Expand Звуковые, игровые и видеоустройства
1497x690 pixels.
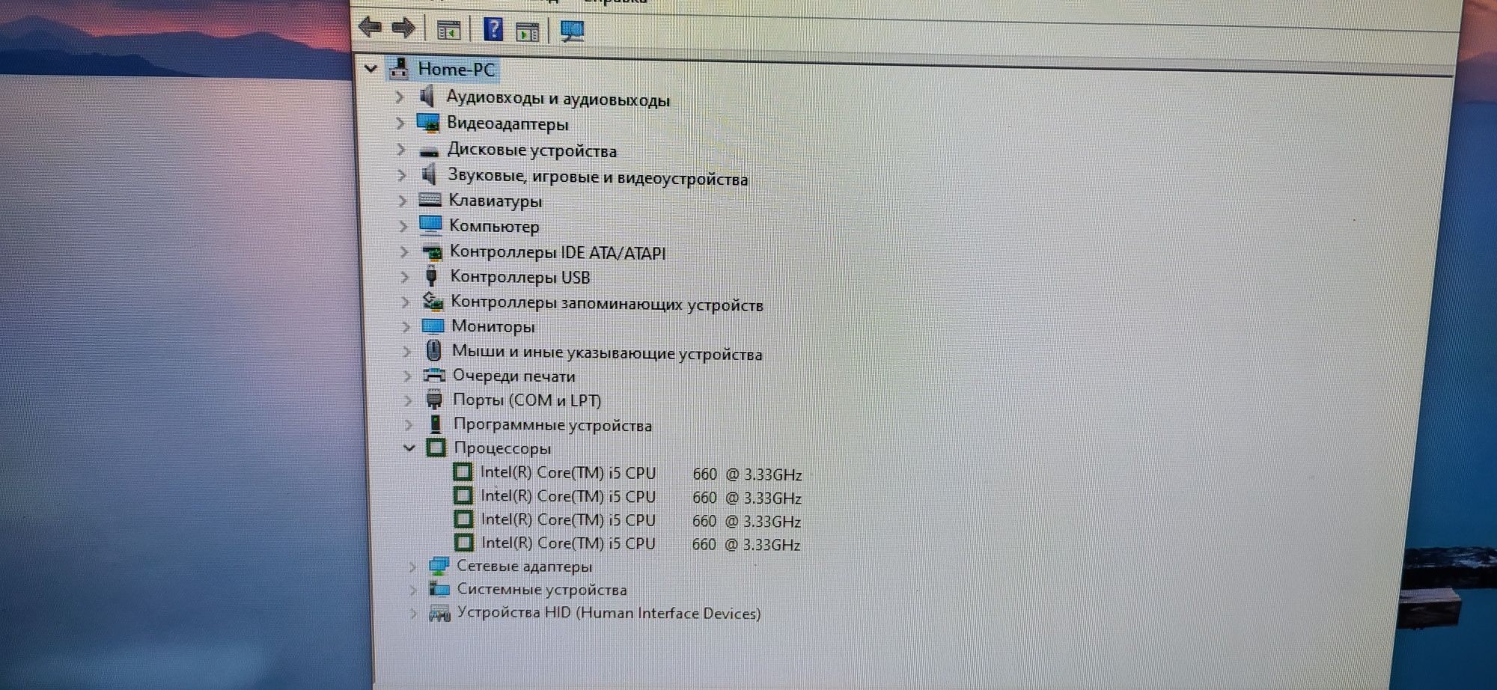tap(401, 175)
